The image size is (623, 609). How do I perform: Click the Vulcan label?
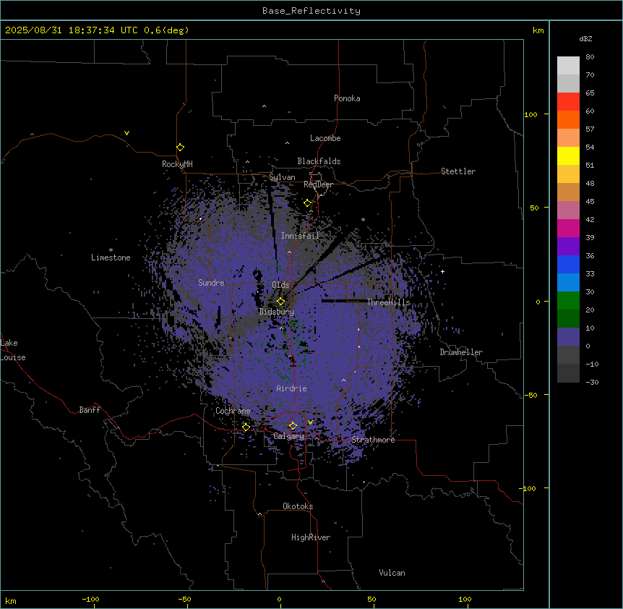point(392,573)
